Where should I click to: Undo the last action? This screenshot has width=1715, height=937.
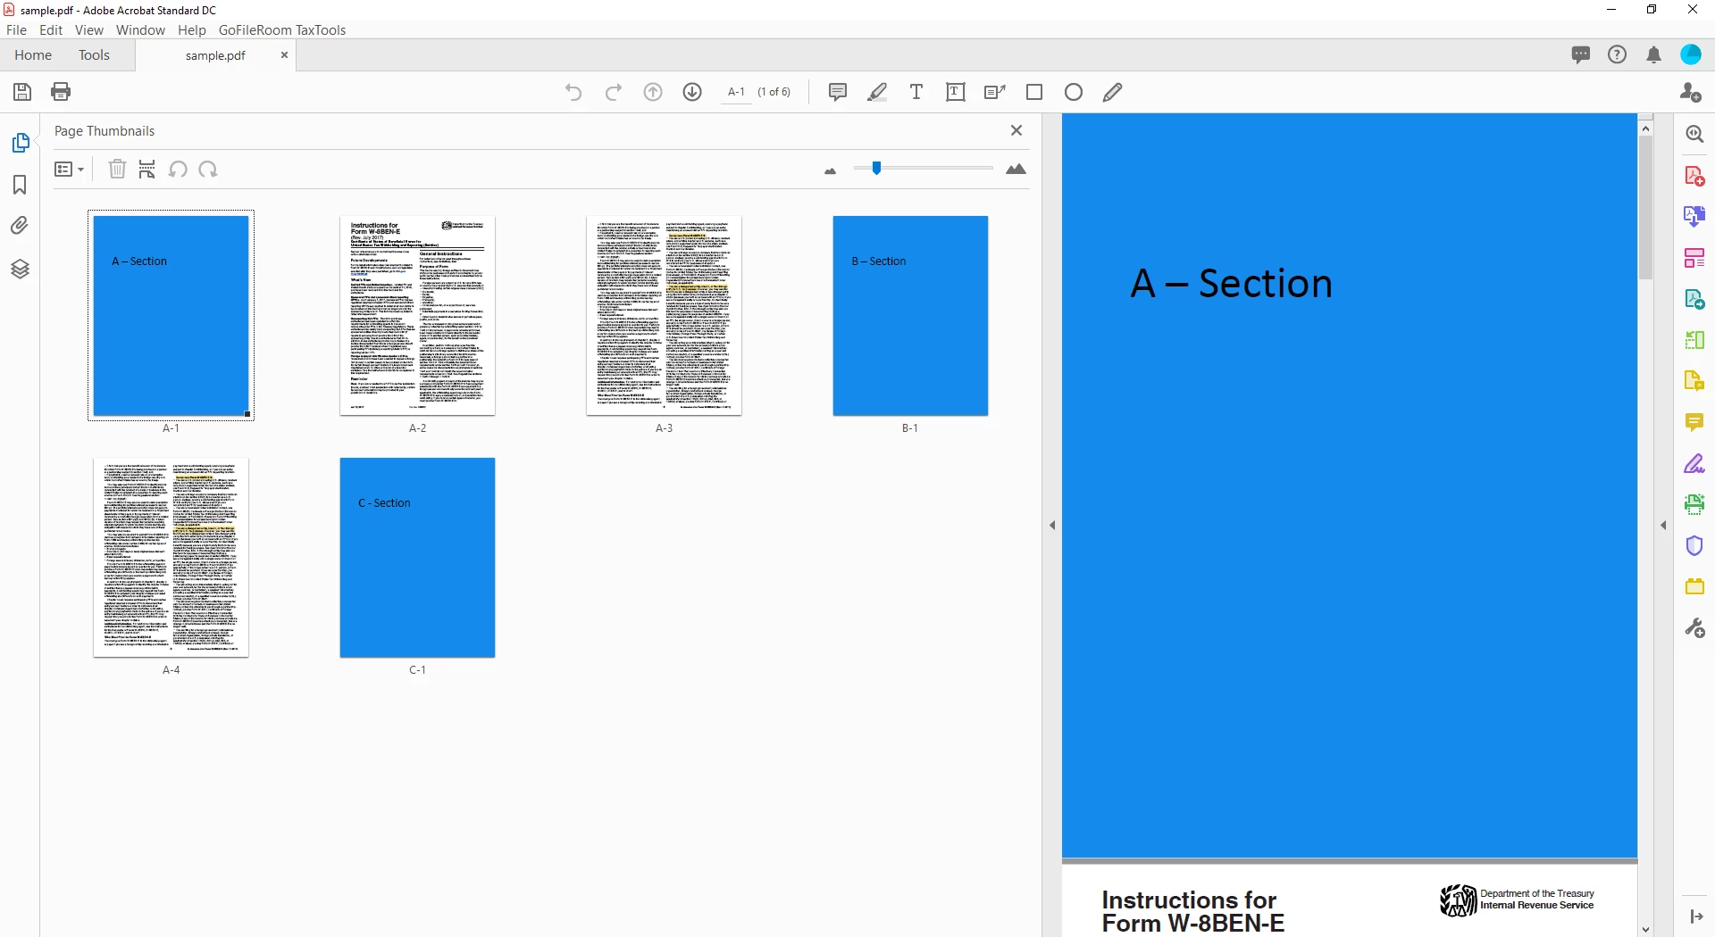pyautogui.click(x=573, y=92)
